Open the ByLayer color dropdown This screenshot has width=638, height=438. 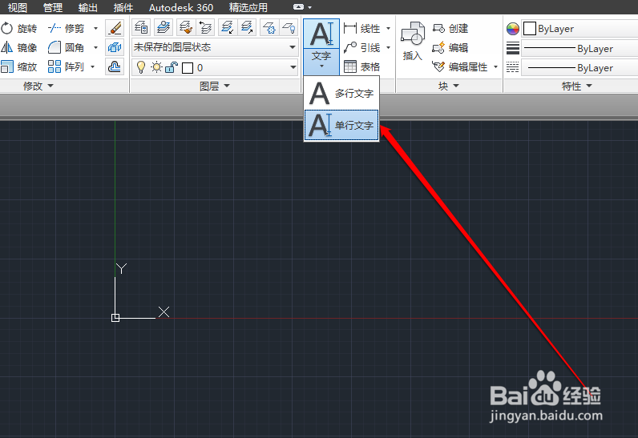point(579,29)
